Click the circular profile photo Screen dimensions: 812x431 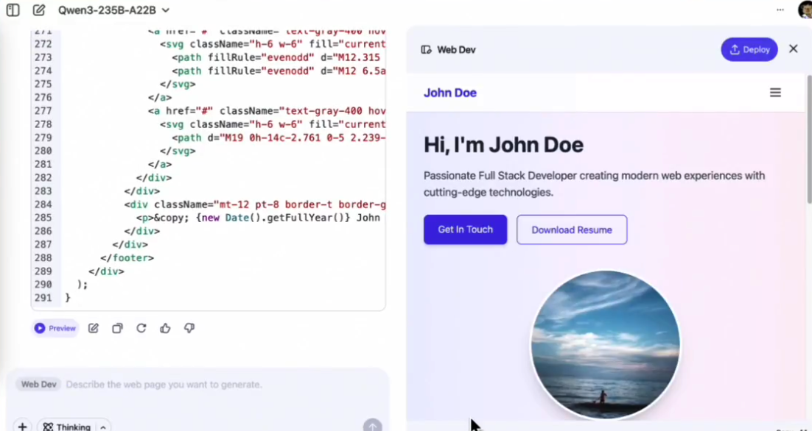pos(605,344)
